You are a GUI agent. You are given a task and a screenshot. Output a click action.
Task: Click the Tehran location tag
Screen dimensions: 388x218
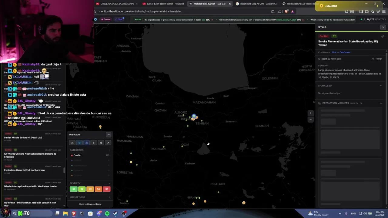[377, 59]
